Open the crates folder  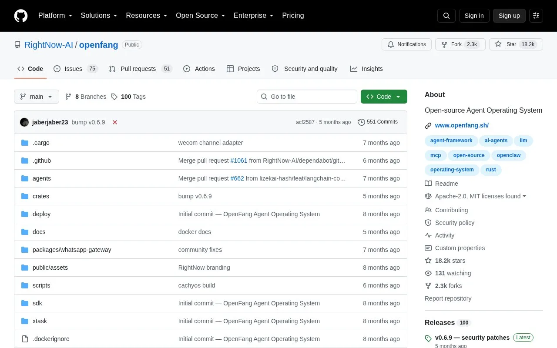(x=41, y=196)
